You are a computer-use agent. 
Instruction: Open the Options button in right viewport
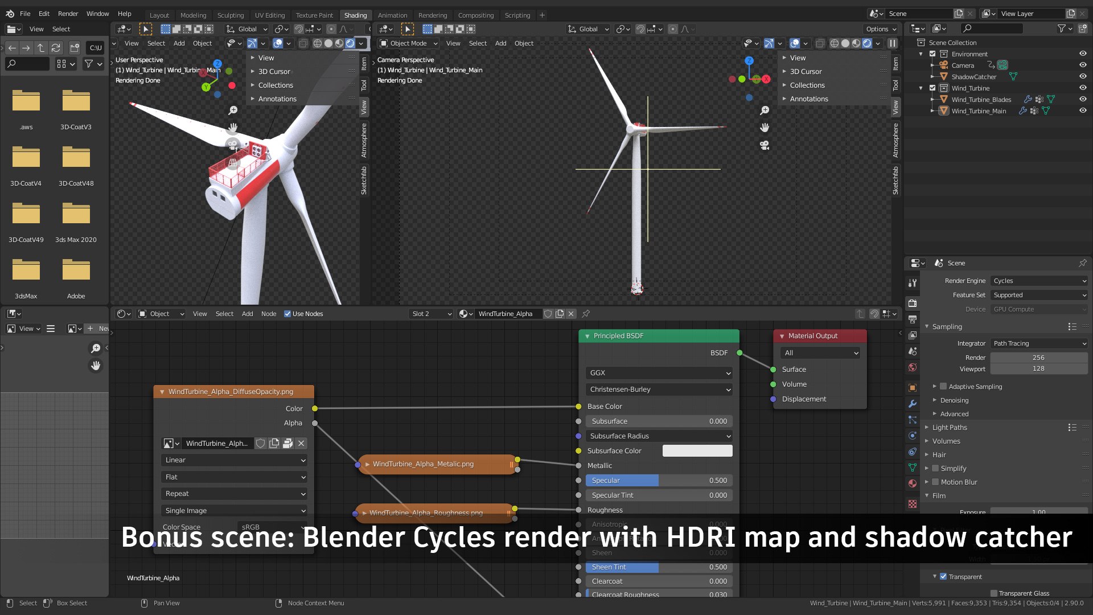pyautogui.click(x=881, y=29)
